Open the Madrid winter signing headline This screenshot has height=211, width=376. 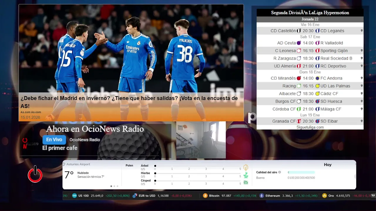point(129,102)
